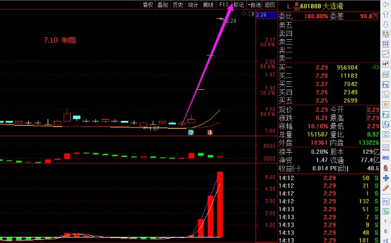The width and height of the screenshot is (391, 243).
Task: Click the 卖五 ask row label
Action: pos(285,25)
